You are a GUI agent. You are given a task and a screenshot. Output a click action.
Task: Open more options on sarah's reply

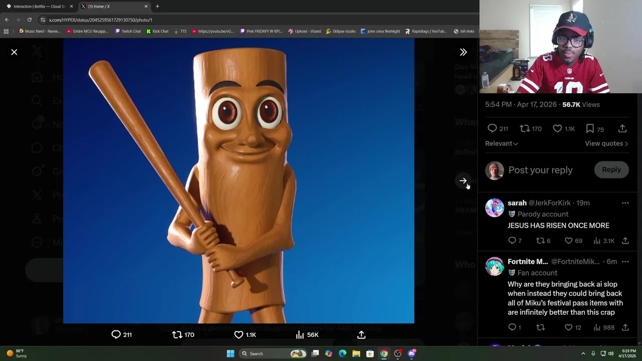point(625,203)
